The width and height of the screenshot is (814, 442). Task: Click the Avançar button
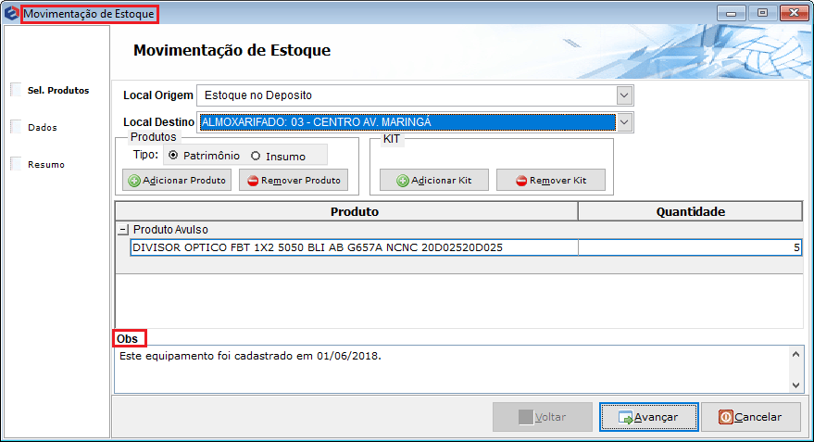(648, 417)
